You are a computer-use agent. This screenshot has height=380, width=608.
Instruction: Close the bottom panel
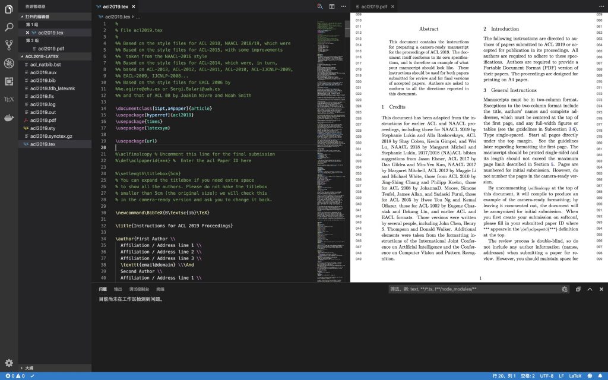[x=601, y=289]
